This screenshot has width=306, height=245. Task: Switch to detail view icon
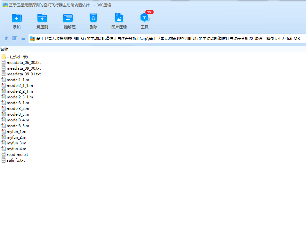(x=15, y=38)
